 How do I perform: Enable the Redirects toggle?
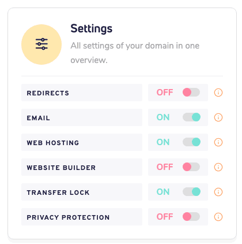(191, 93)
